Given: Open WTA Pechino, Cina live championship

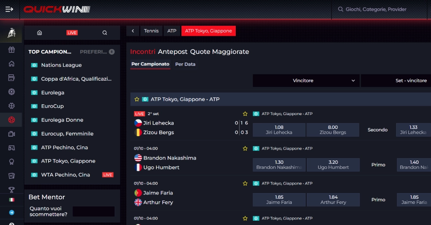Looking at the screenshot, I should [66, 175].
